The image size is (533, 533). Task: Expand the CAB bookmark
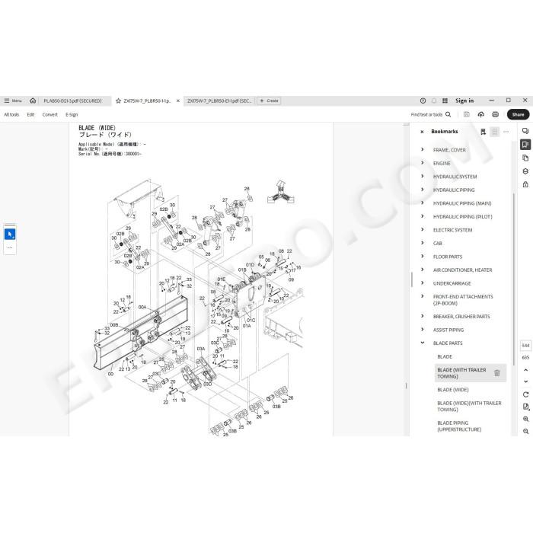(423, 243)
